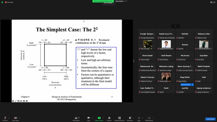Click the green encryption shield icon
This screenshot has width=217, height=122.
click(x=2, y=2)
